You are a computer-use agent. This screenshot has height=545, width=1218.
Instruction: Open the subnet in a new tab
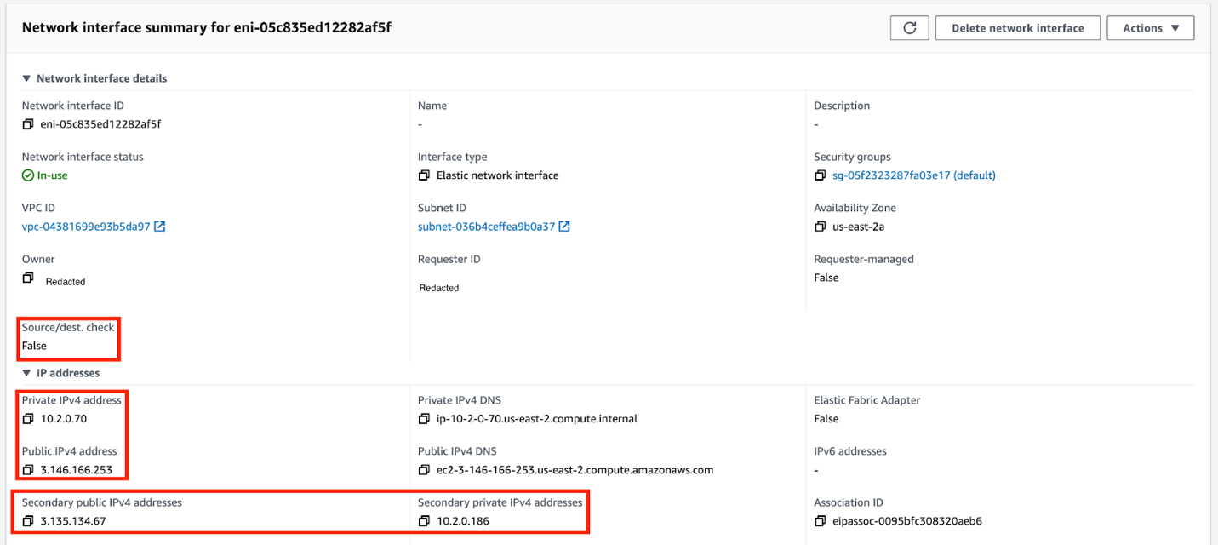(x=563, y=226)
